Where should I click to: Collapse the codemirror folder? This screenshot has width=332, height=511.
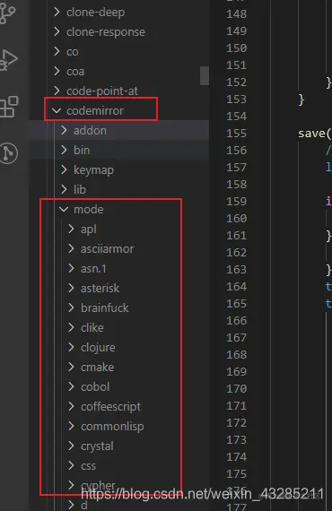tap(57, 111)
